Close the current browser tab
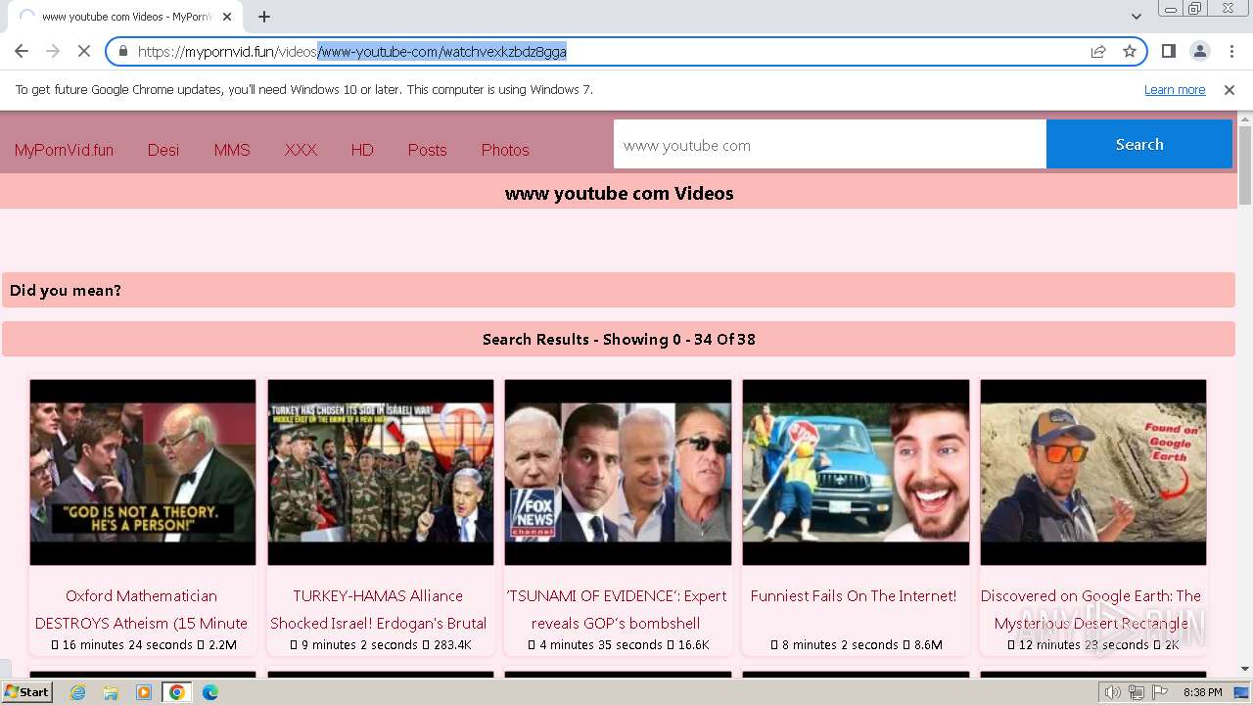1253x705 pixels. (x=228, y=17)
